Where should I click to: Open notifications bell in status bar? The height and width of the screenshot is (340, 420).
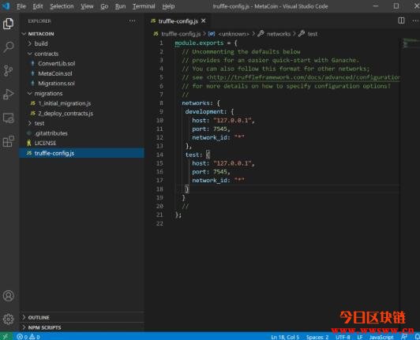[417, 337]
